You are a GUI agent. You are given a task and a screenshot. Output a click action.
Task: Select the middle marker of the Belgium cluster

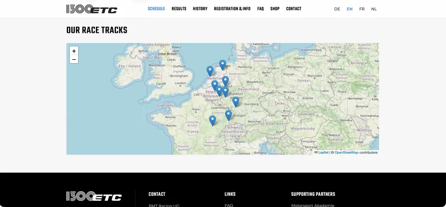pos(219,91)
